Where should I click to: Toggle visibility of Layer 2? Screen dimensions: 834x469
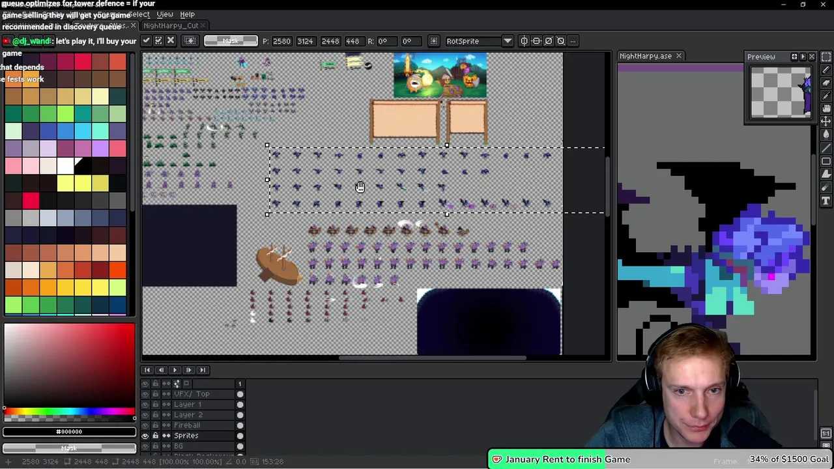click(x=145, y=415)
